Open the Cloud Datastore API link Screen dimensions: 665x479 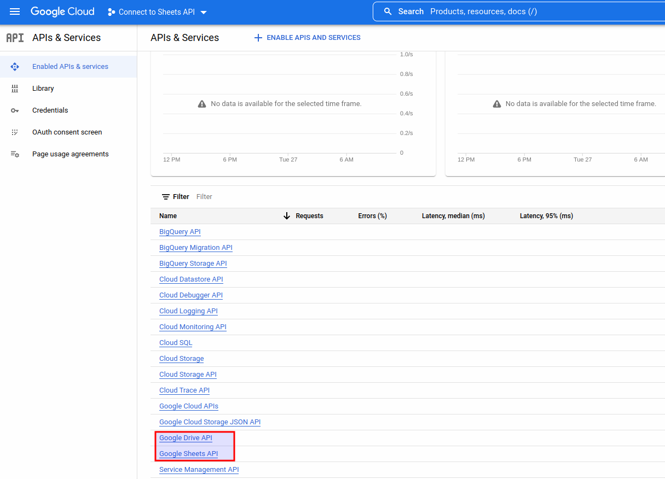pos(191,279)
